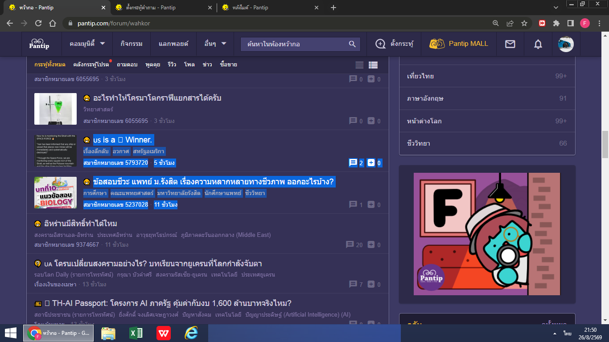This screenshot has height=342, width=609.
Task: Click the comment icon on the อิหร่านมีสิทธิ์ทำได้ไหม thread
Action: (350, 244)
